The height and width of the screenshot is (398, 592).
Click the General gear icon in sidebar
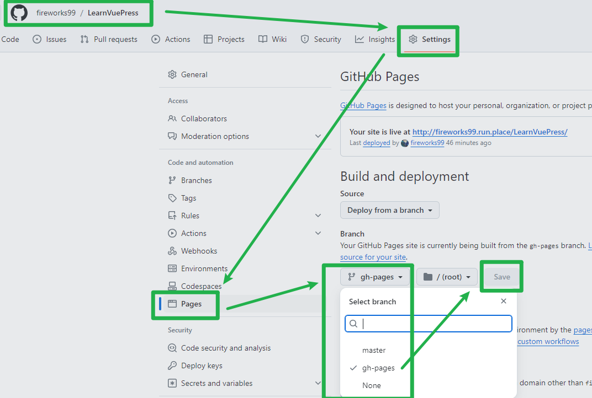(x=172, y=74)
